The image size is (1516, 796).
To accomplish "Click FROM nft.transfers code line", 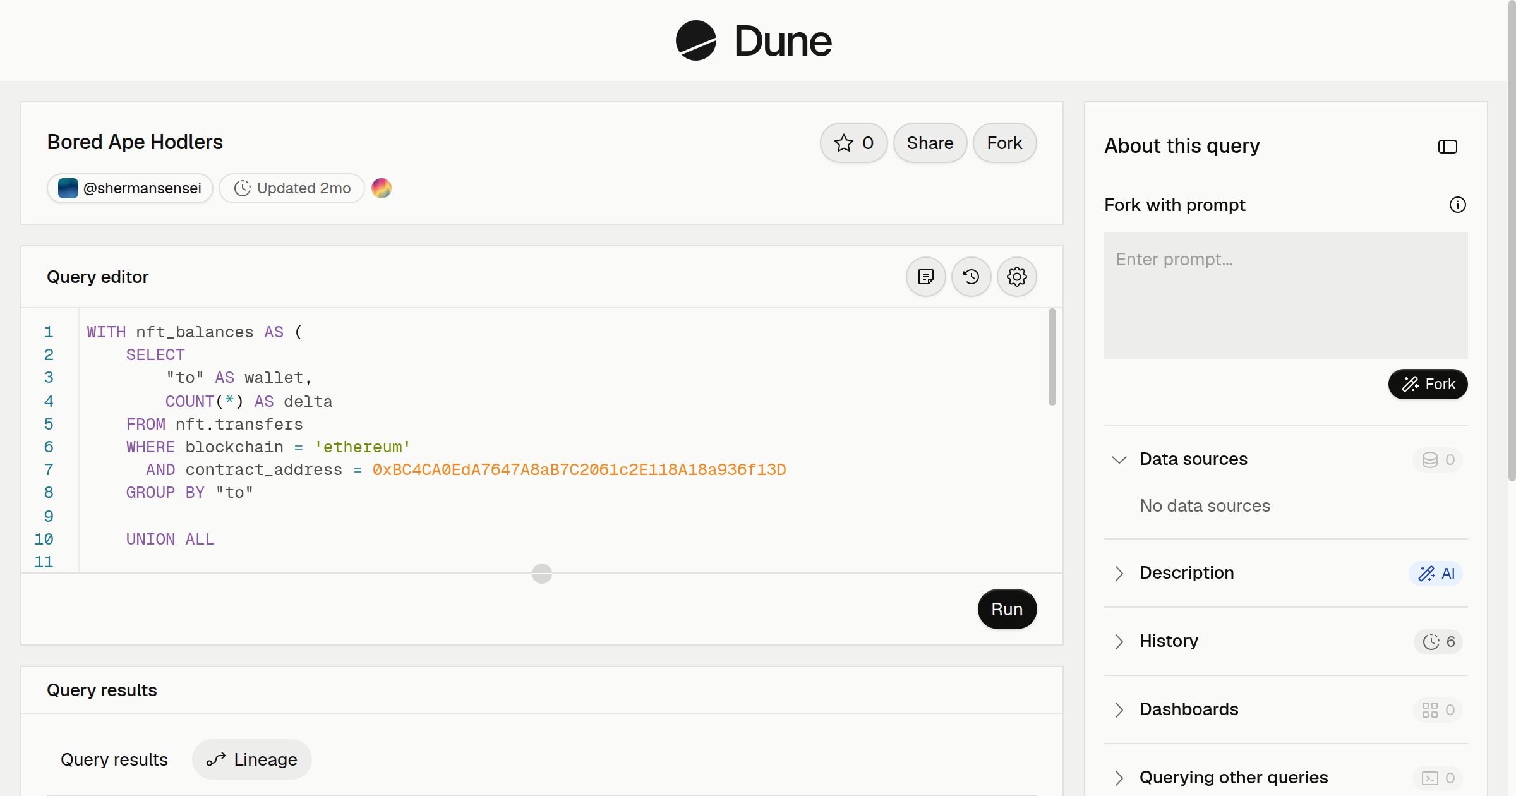I will click(x=214, y=425).
